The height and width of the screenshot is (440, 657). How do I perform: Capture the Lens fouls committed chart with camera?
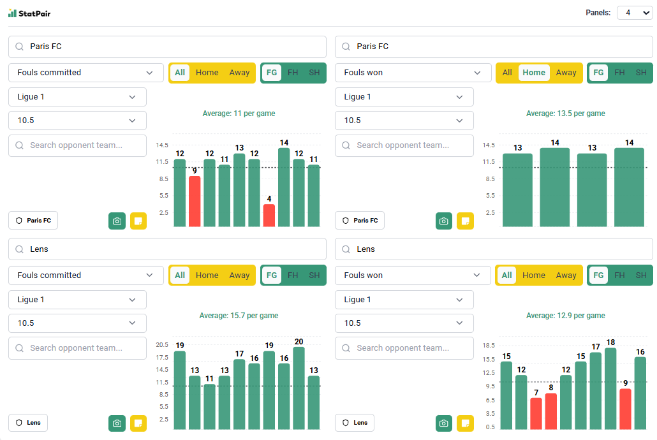pyautogui.click(x=117, y=423)
